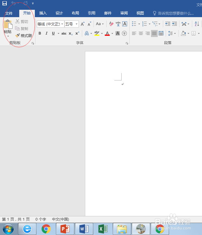Click multilevel list icon
This screenshot has width=202, height=235.
(x=155, y=24)
